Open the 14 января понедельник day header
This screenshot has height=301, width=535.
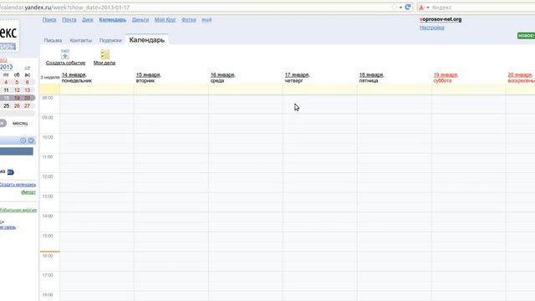pos(77,78)
